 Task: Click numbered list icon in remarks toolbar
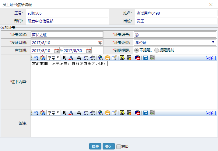click(x=86, y=113)
